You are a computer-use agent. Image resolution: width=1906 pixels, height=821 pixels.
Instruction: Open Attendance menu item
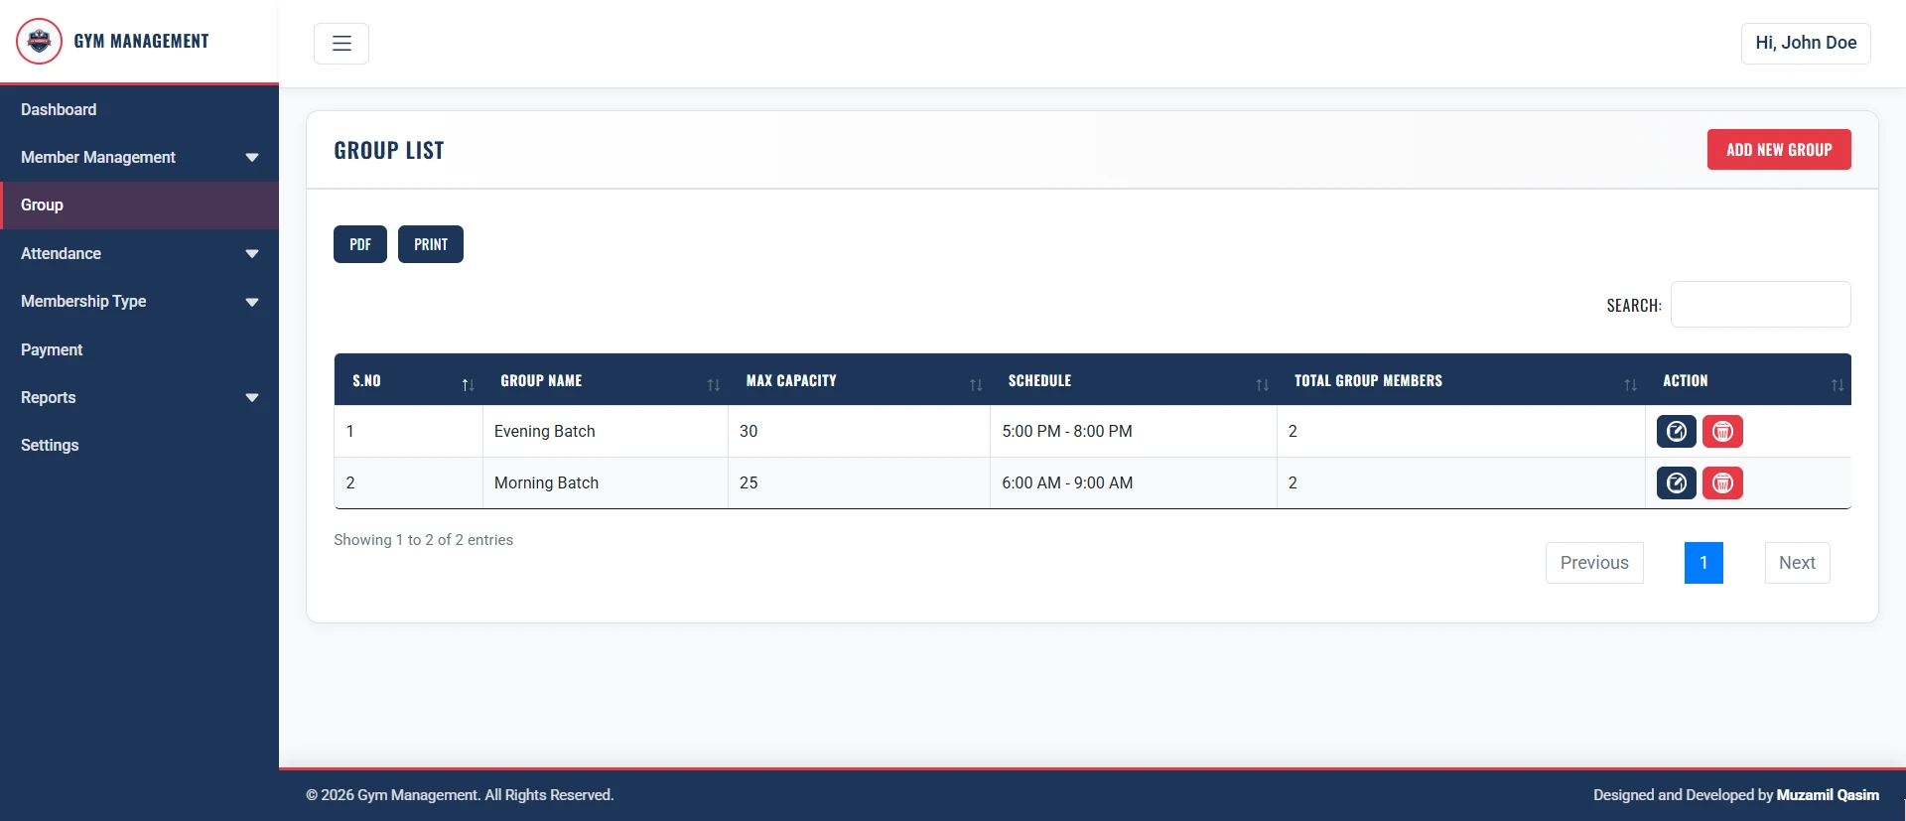(139, 253)
